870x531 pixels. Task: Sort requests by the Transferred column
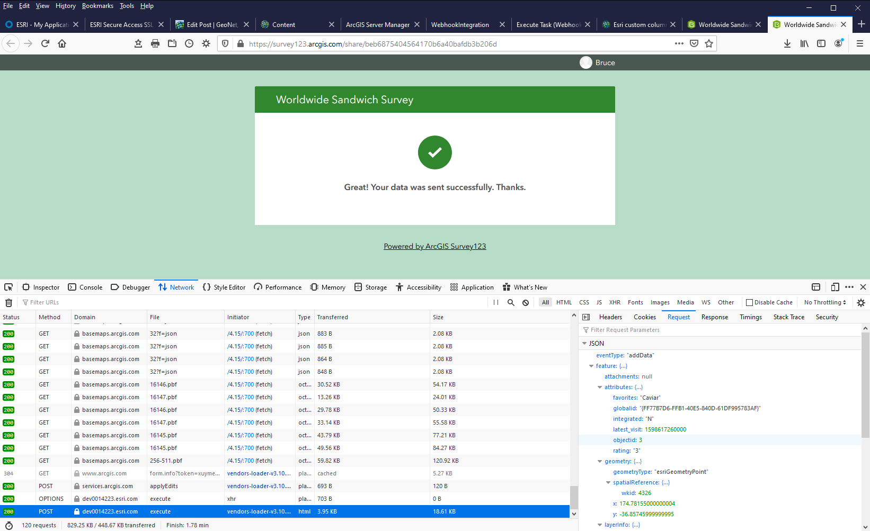pyautogui.click(x=372, y=317)
